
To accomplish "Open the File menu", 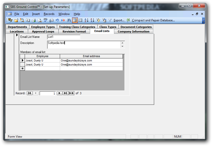I will click(x=17, y=14).
